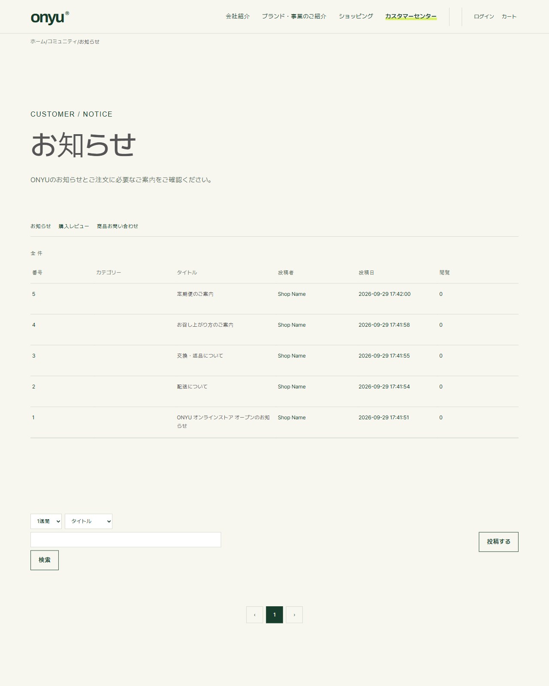
Task: Open ショッピング menu
Action: (x=356, y=16)
